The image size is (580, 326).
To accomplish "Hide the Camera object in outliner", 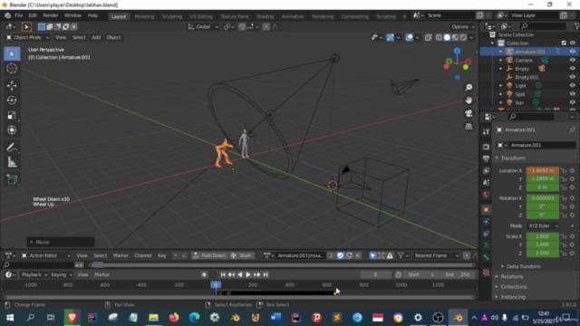I will click(x=572, y=60).
